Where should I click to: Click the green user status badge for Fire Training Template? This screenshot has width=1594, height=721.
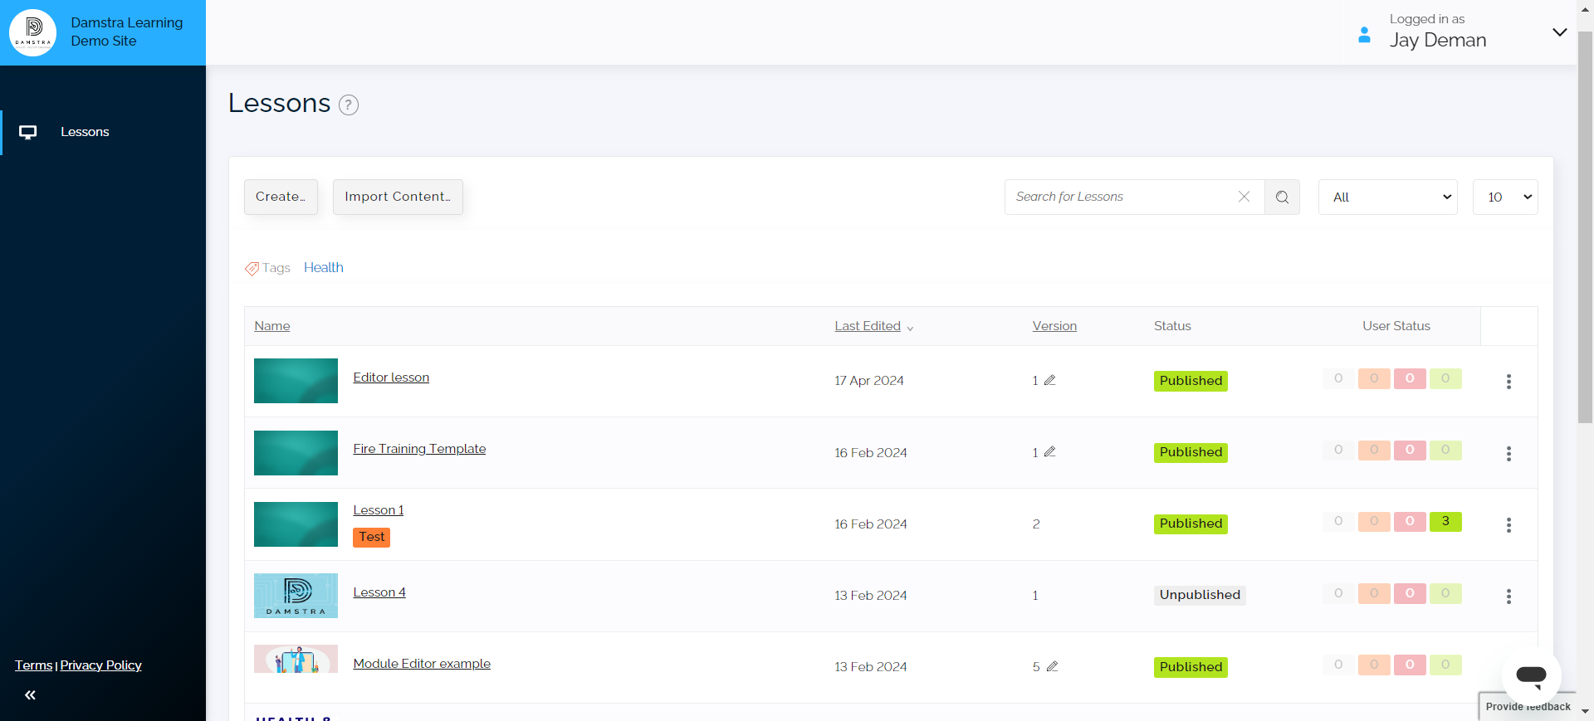(x=1445, y=450)
